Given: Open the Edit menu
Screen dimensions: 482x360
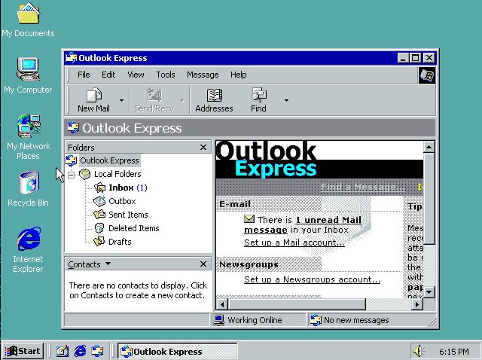Looking at the screenshot, I should (x=108, y=75).
